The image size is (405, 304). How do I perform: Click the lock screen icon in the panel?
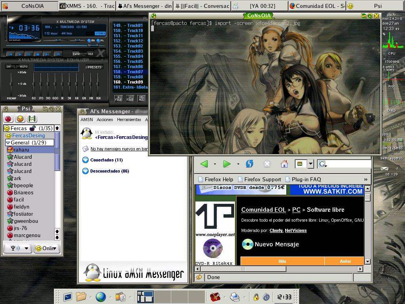tap(256, 296)
